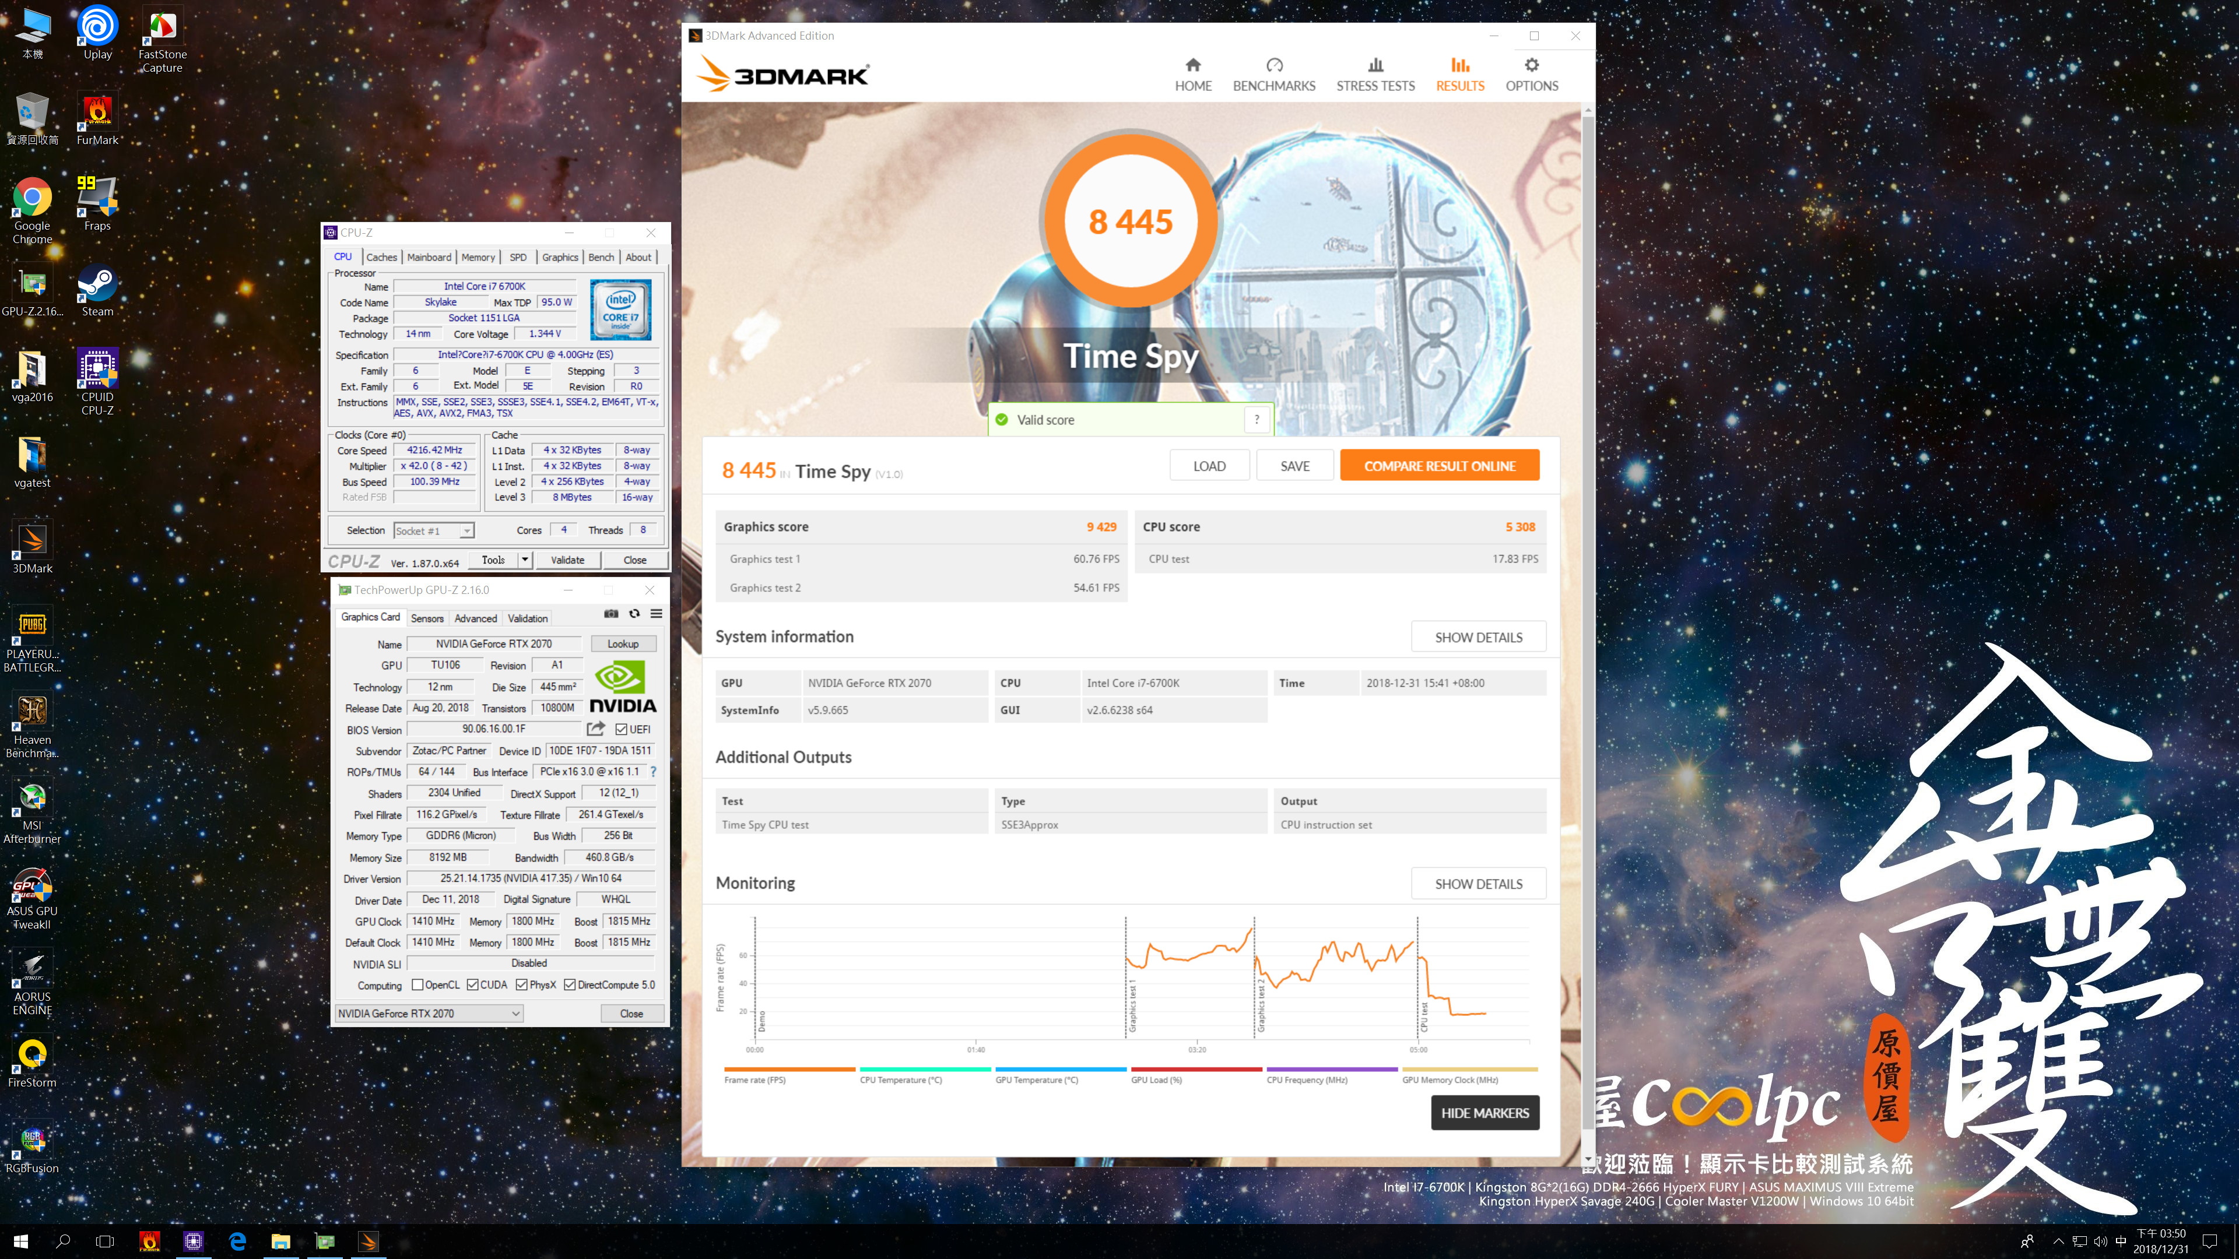Screen dimensions: 2239x1259
Task: Open STRESS TESTS in 3DMark
Action: (x=1375, y=75)
